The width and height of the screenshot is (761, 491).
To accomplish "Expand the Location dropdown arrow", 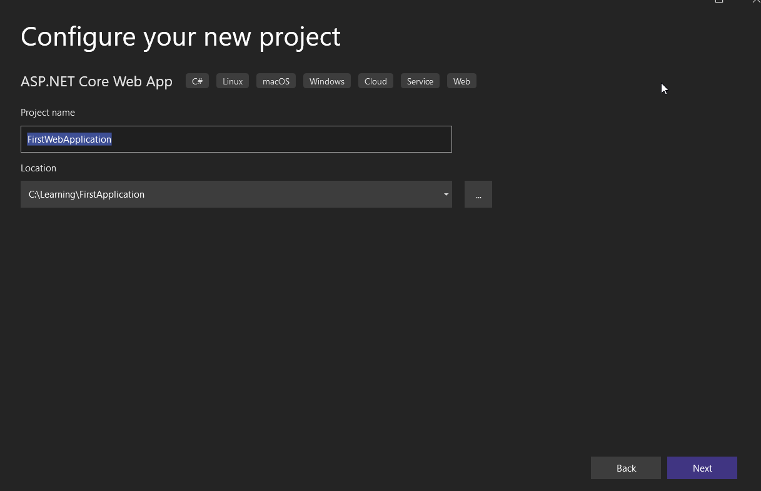I will pos(446,195).
